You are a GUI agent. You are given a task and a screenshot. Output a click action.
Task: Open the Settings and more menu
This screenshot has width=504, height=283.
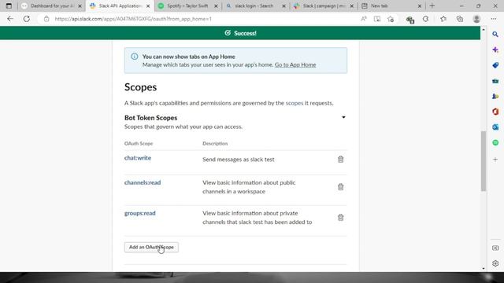tap(494, 19)
